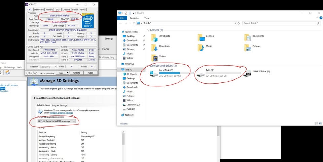
Task: Open the Help menu in NVIDIA Control Panel
Action: (x=20, y=67)
